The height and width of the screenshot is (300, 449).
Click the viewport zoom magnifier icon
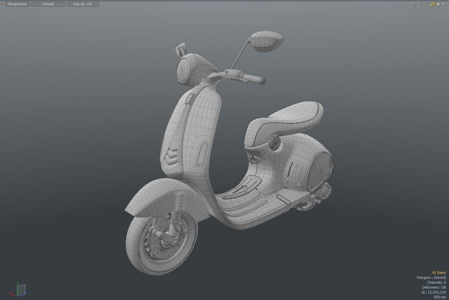[x=426, y=4]
